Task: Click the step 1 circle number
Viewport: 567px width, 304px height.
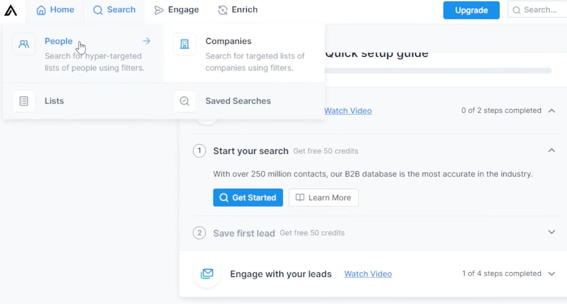Action: coord(199,151)
